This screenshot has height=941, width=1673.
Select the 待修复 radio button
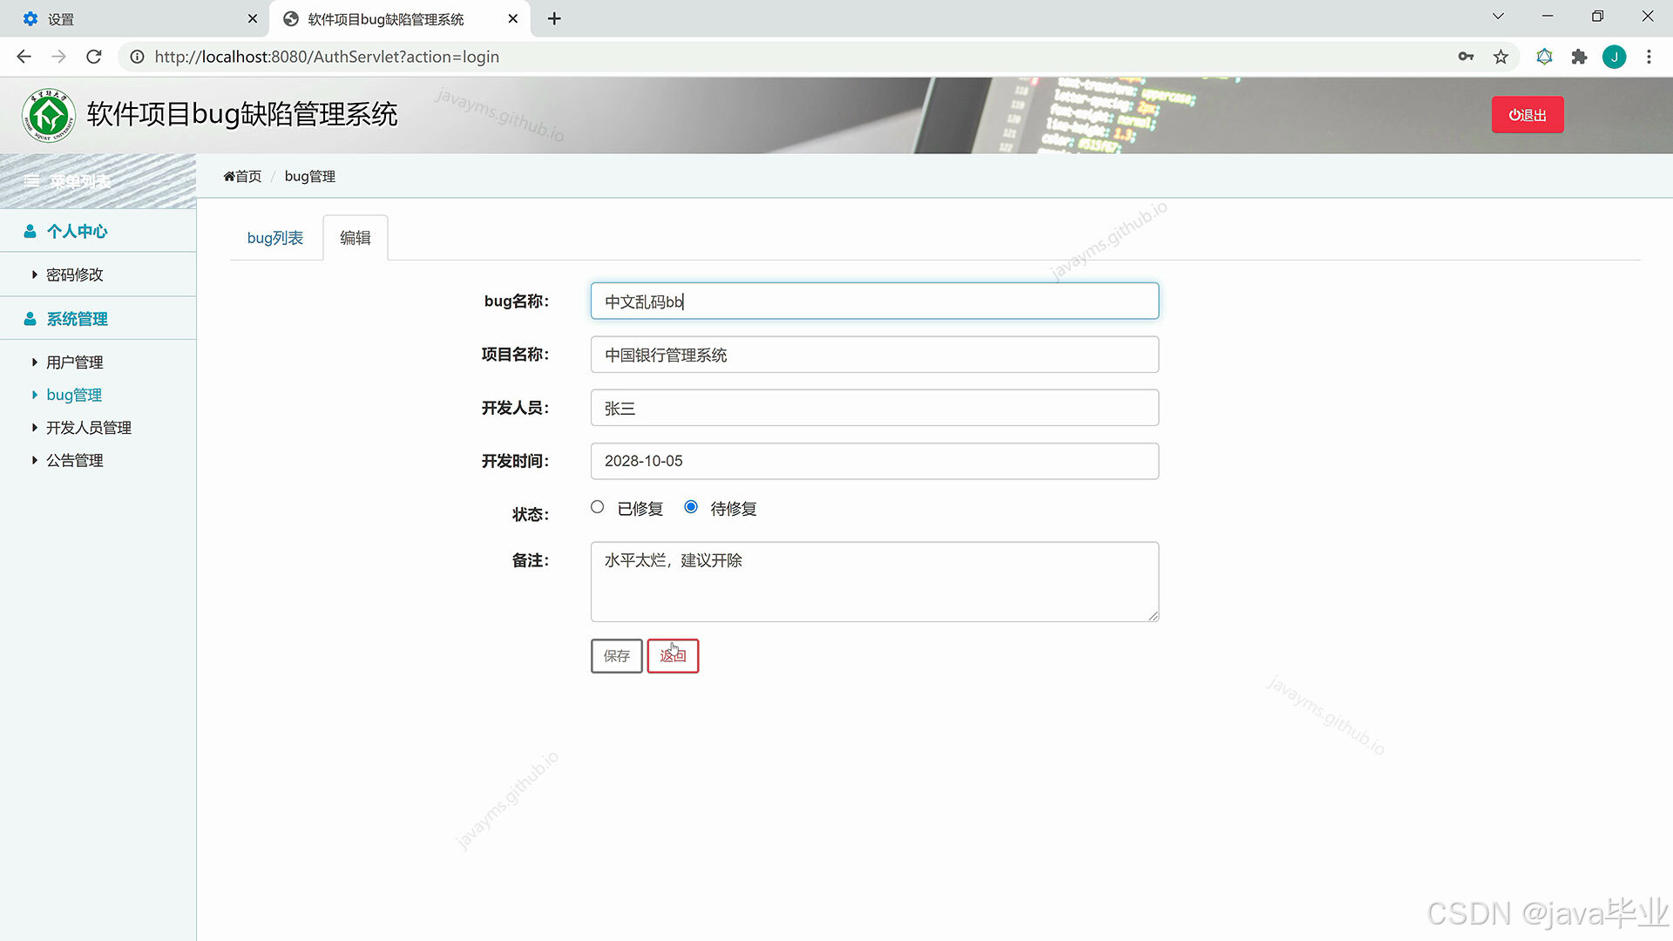691,507
